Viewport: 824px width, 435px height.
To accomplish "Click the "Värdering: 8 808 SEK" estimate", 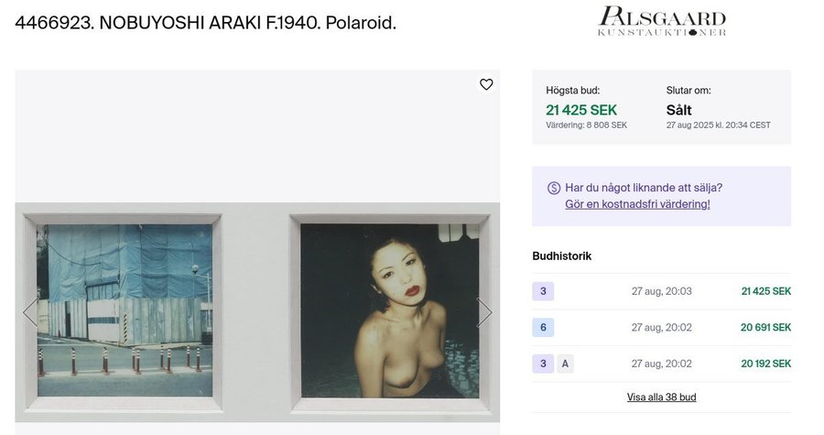I will pyautogui.click(x=586, y=125).
